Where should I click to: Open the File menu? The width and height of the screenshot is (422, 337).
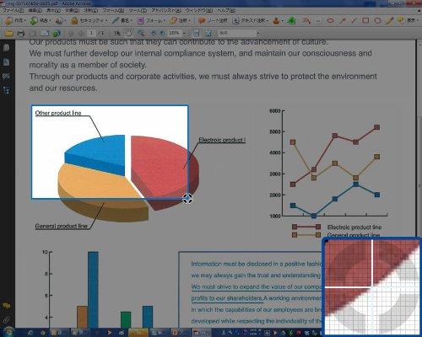tap(13, 11)
